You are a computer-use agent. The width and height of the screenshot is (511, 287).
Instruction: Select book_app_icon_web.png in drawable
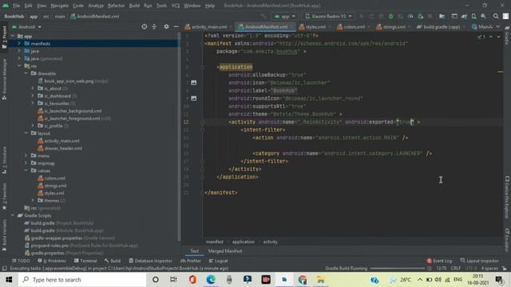tap(69, 81)
